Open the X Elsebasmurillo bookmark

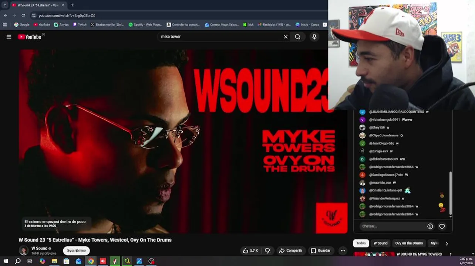click(107, 25)
